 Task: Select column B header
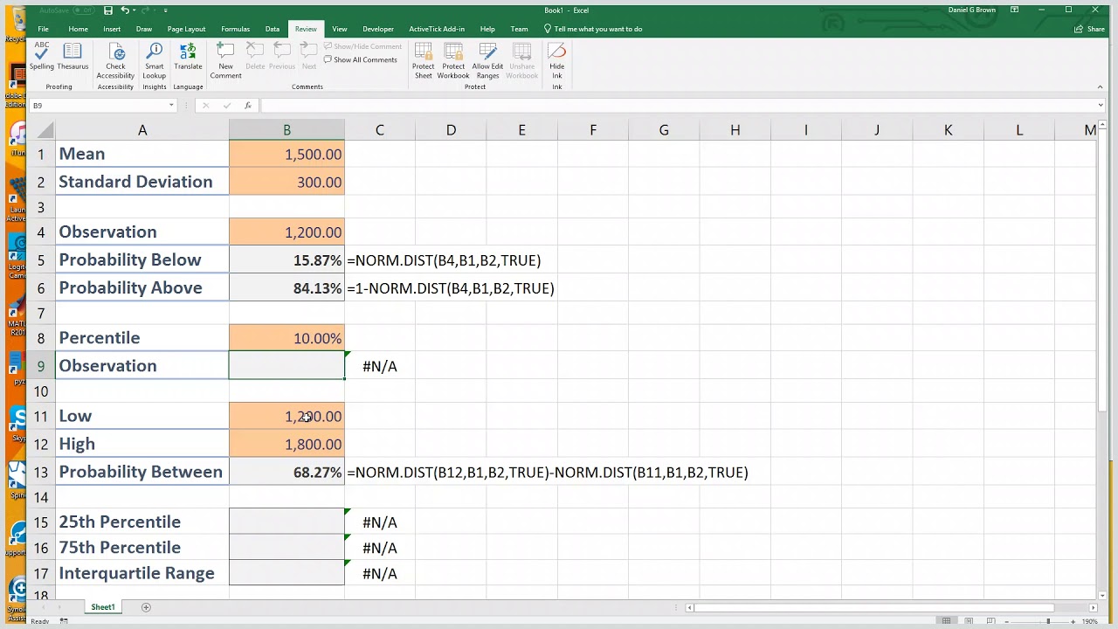286,130
